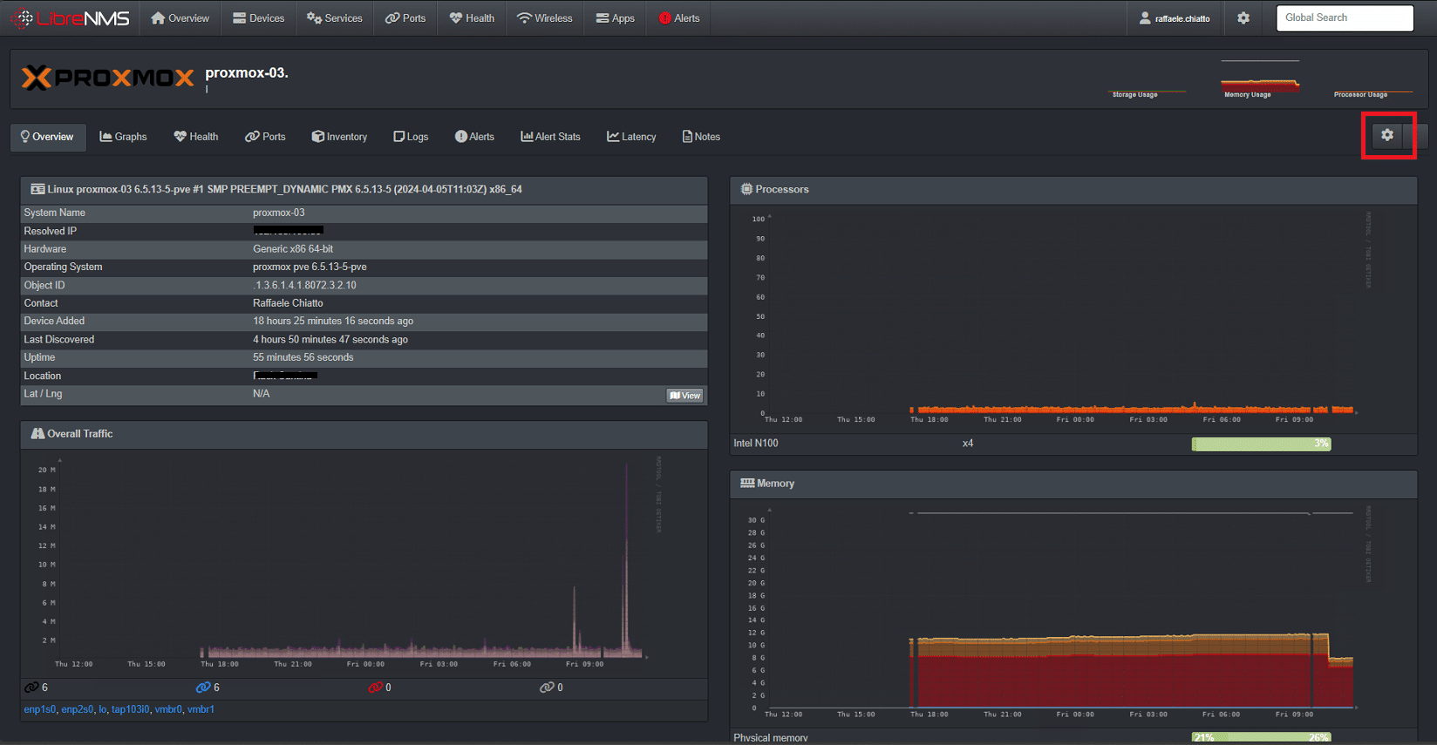Open the Wireless menu

click(545, 18)
